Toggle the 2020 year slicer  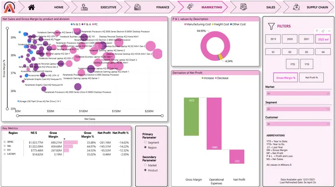[290, 39]
